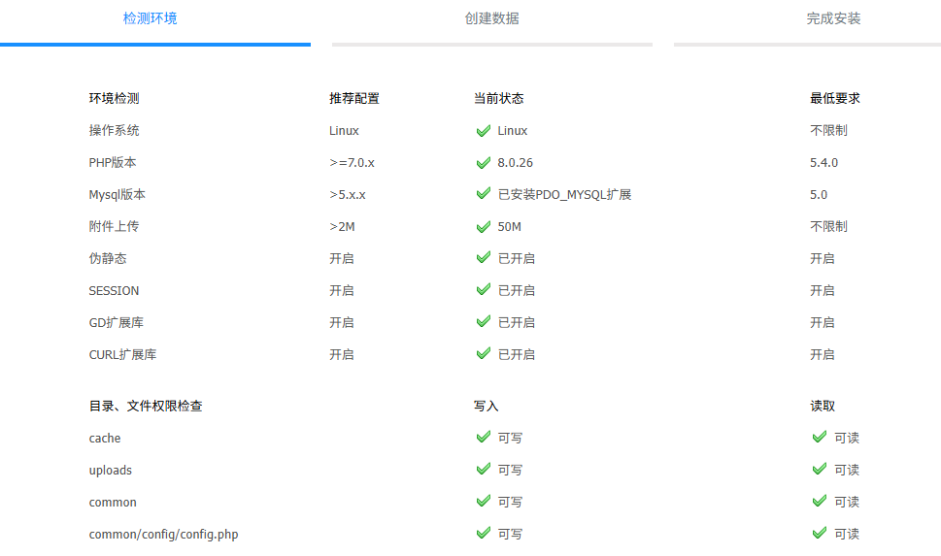Click the progress bar under 创建数据
The height and width of the screenshot is (556, 941).
tap(491, 44)
